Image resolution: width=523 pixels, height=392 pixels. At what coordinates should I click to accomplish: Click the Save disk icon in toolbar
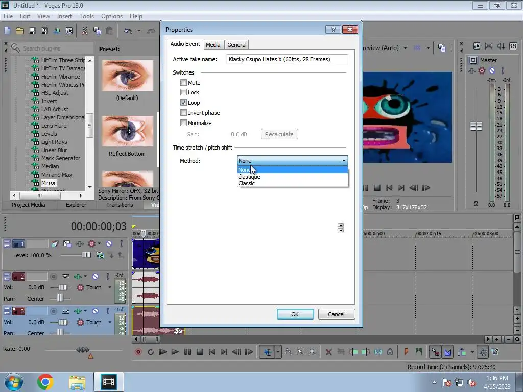[x=32, y=31]
